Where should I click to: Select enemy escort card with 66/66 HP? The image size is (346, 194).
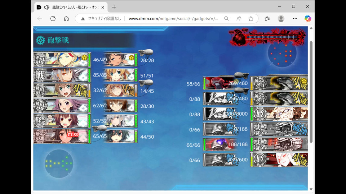220,144
